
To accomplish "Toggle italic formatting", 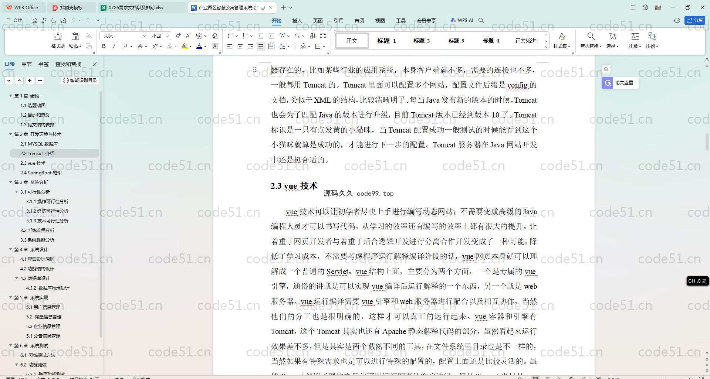I will (x=114, y=46).
